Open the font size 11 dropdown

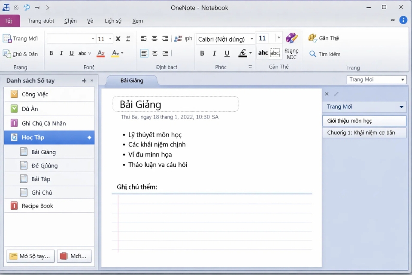[x=279, y=39]
